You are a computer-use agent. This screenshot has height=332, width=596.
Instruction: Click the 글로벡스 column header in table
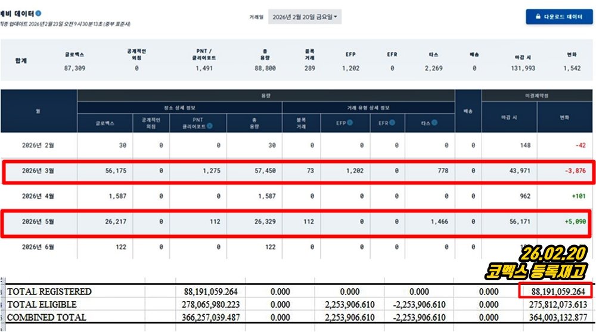click(105, 123)
